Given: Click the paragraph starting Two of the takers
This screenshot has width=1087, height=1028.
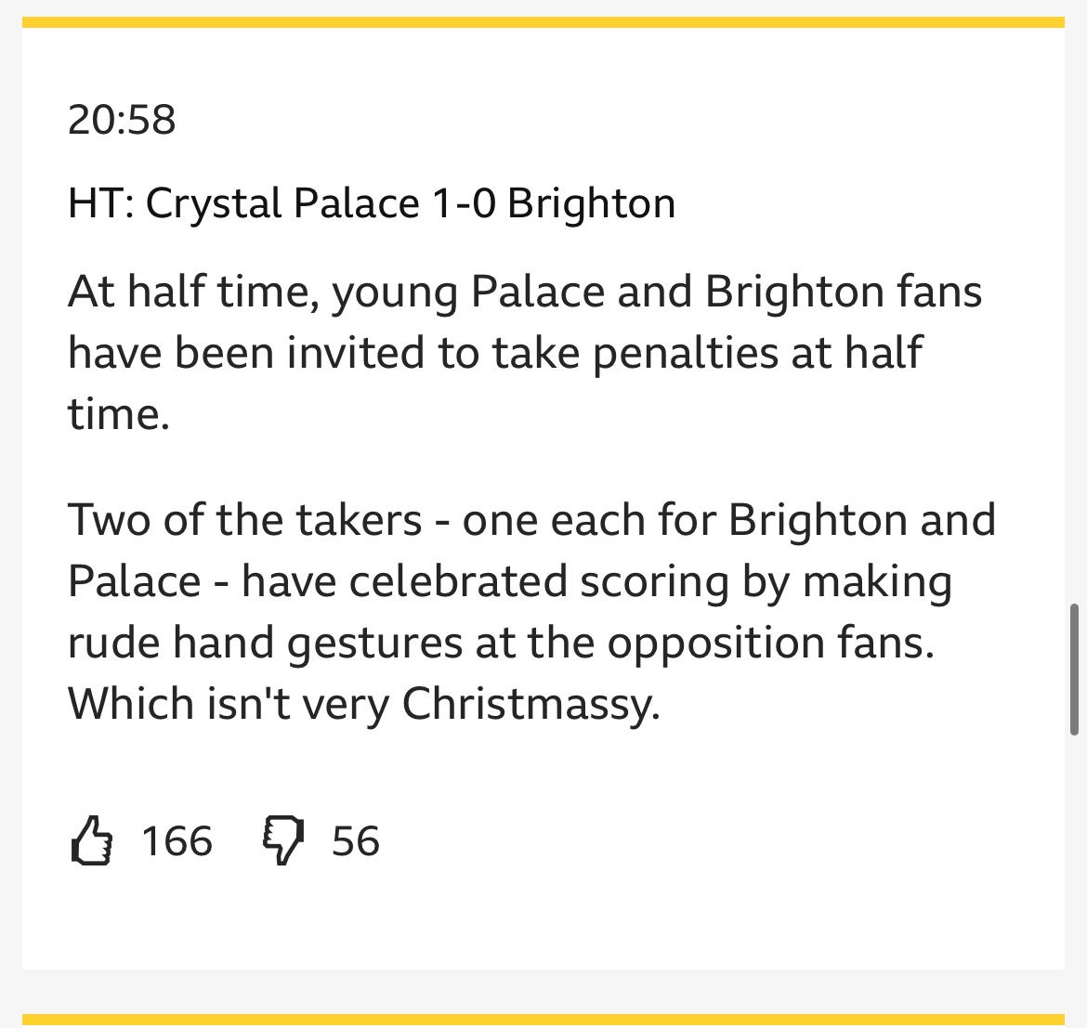Looking at the screenshot, I should (x=531, y=612).
